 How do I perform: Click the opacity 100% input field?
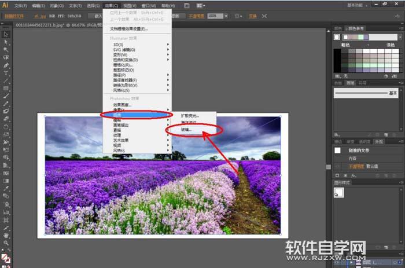[215, 16]
